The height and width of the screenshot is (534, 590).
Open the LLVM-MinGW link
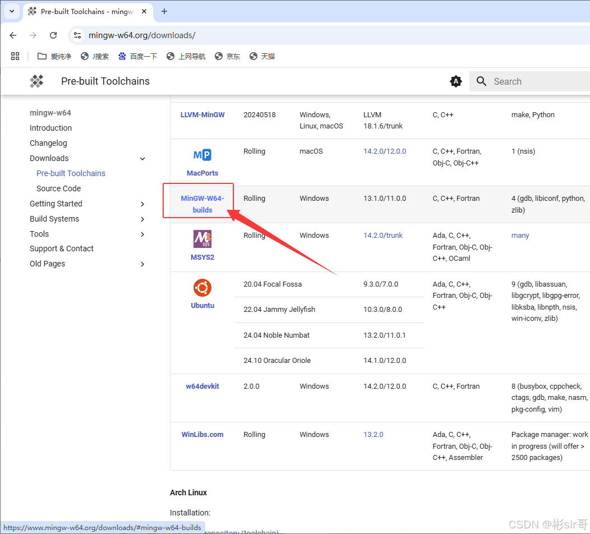coord(202,115)
